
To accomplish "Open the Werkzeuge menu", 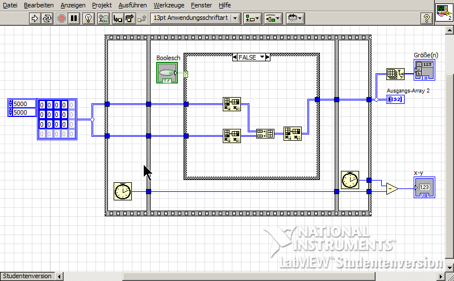I will [168, 5].
